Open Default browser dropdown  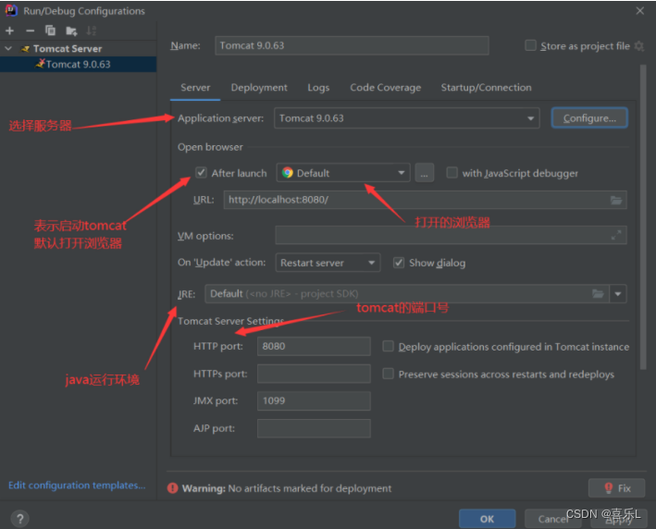(x=343, y=173)
